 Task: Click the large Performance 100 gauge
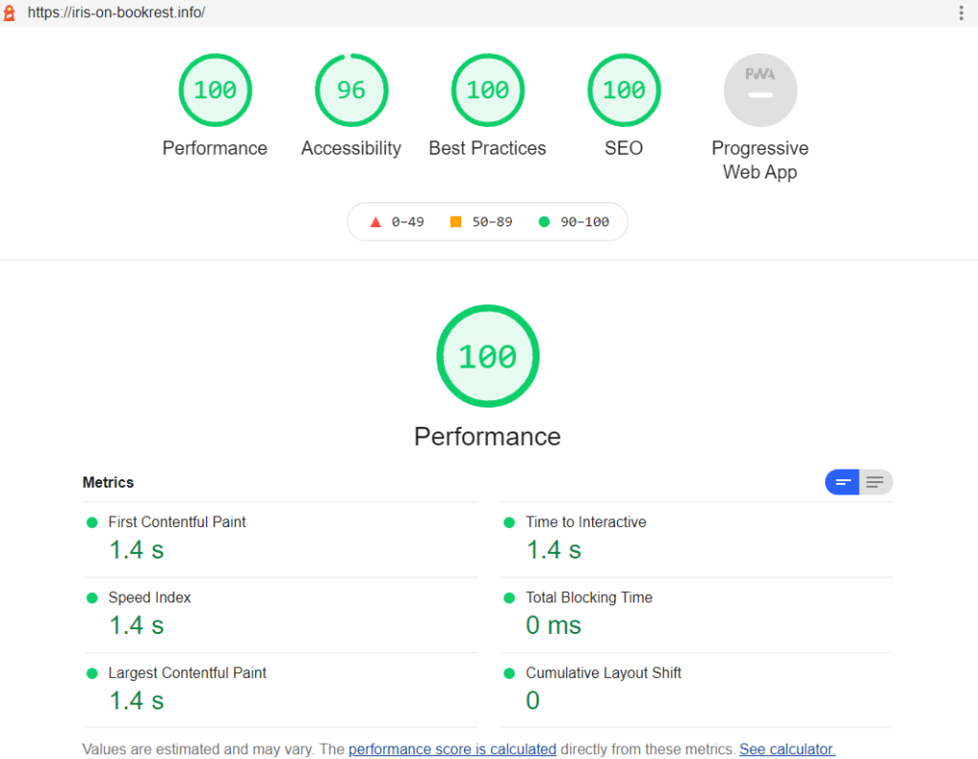487,356
